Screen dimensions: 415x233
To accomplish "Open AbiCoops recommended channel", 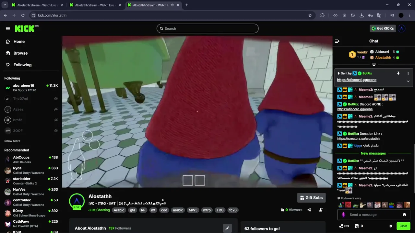I will [x=31, y=160].
